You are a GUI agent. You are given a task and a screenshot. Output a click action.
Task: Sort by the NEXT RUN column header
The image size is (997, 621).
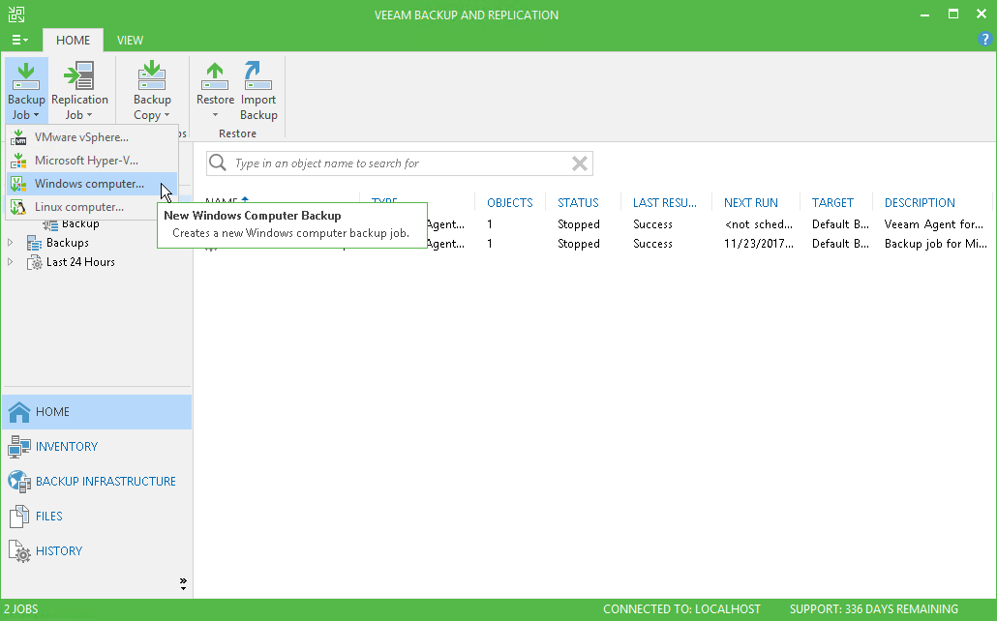751,203
